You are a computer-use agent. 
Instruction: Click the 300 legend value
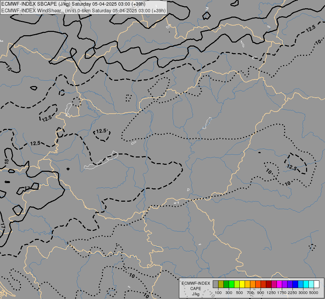(x=229, y=293)
